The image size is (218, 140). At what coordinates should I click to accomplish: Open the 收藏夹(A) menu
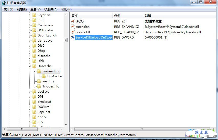click(x=51, y=9)
